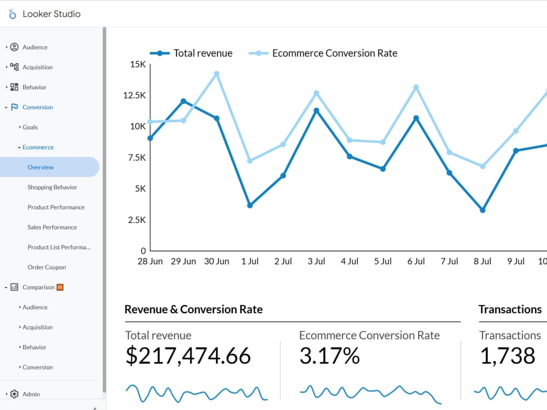Select the Overview page link

[40, 167]
